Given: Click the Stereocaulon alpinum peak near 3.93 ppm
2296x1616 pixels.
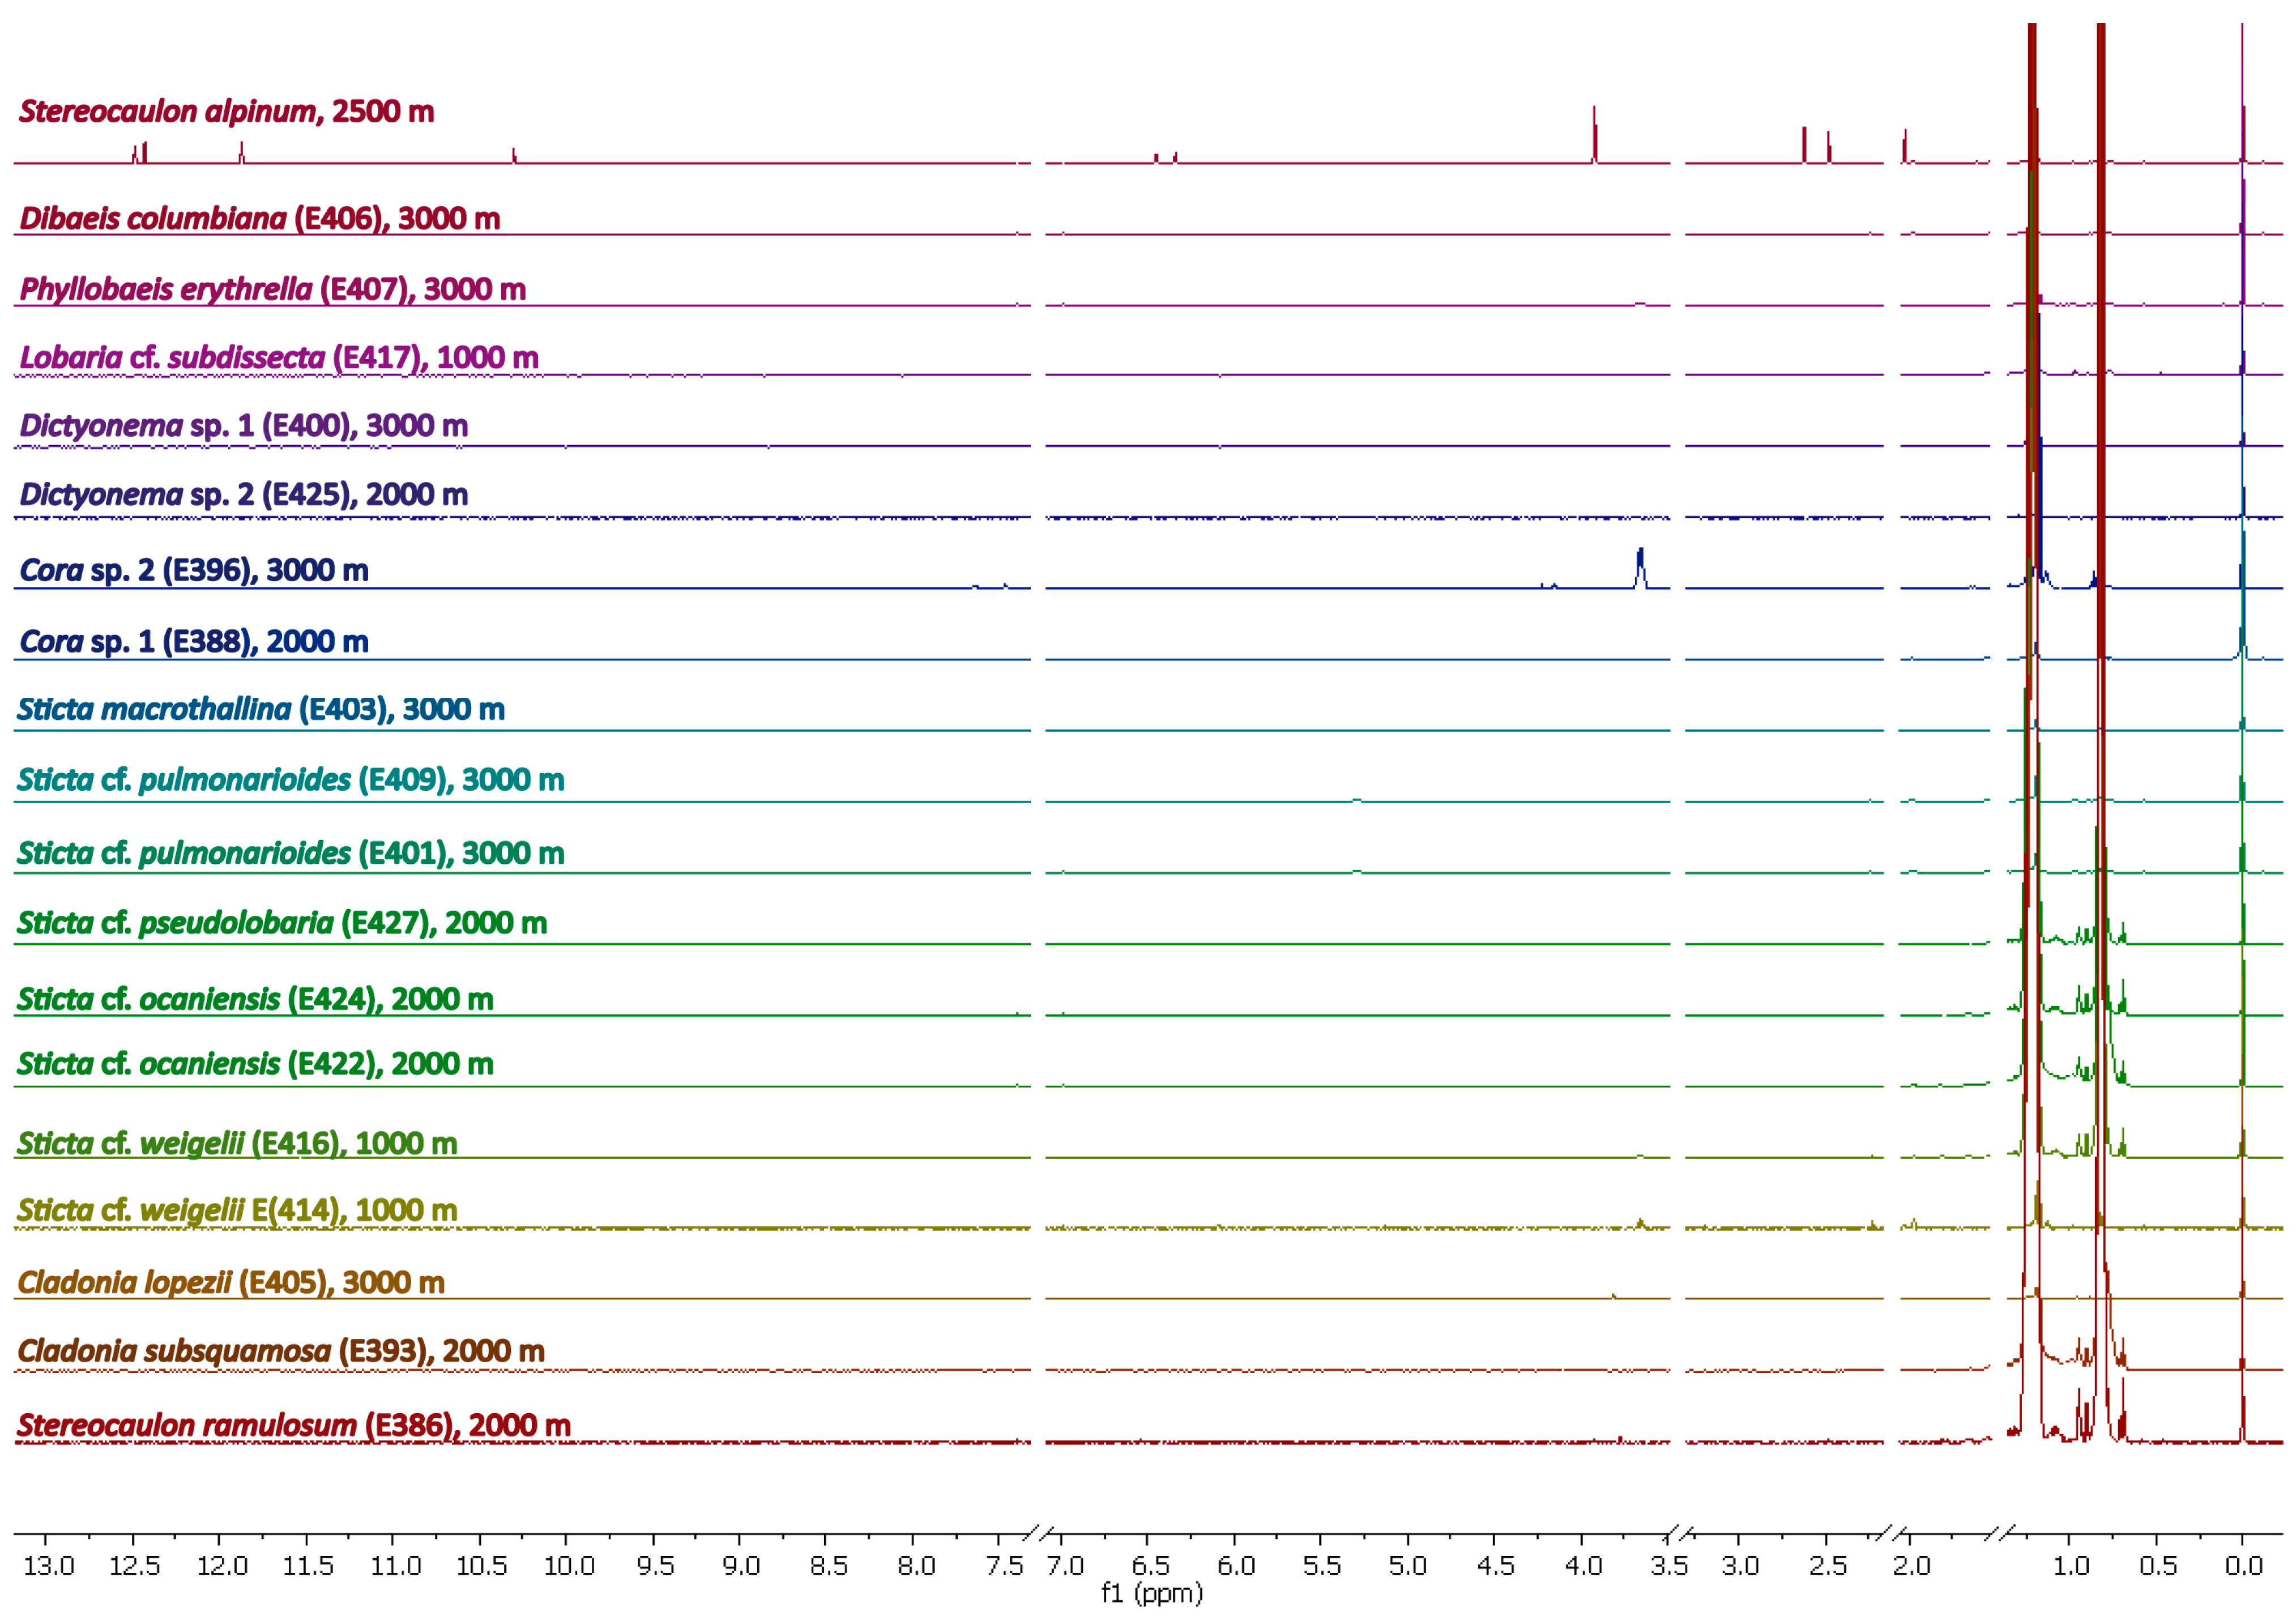Looking at the screenshot, I should point(1595,134).
